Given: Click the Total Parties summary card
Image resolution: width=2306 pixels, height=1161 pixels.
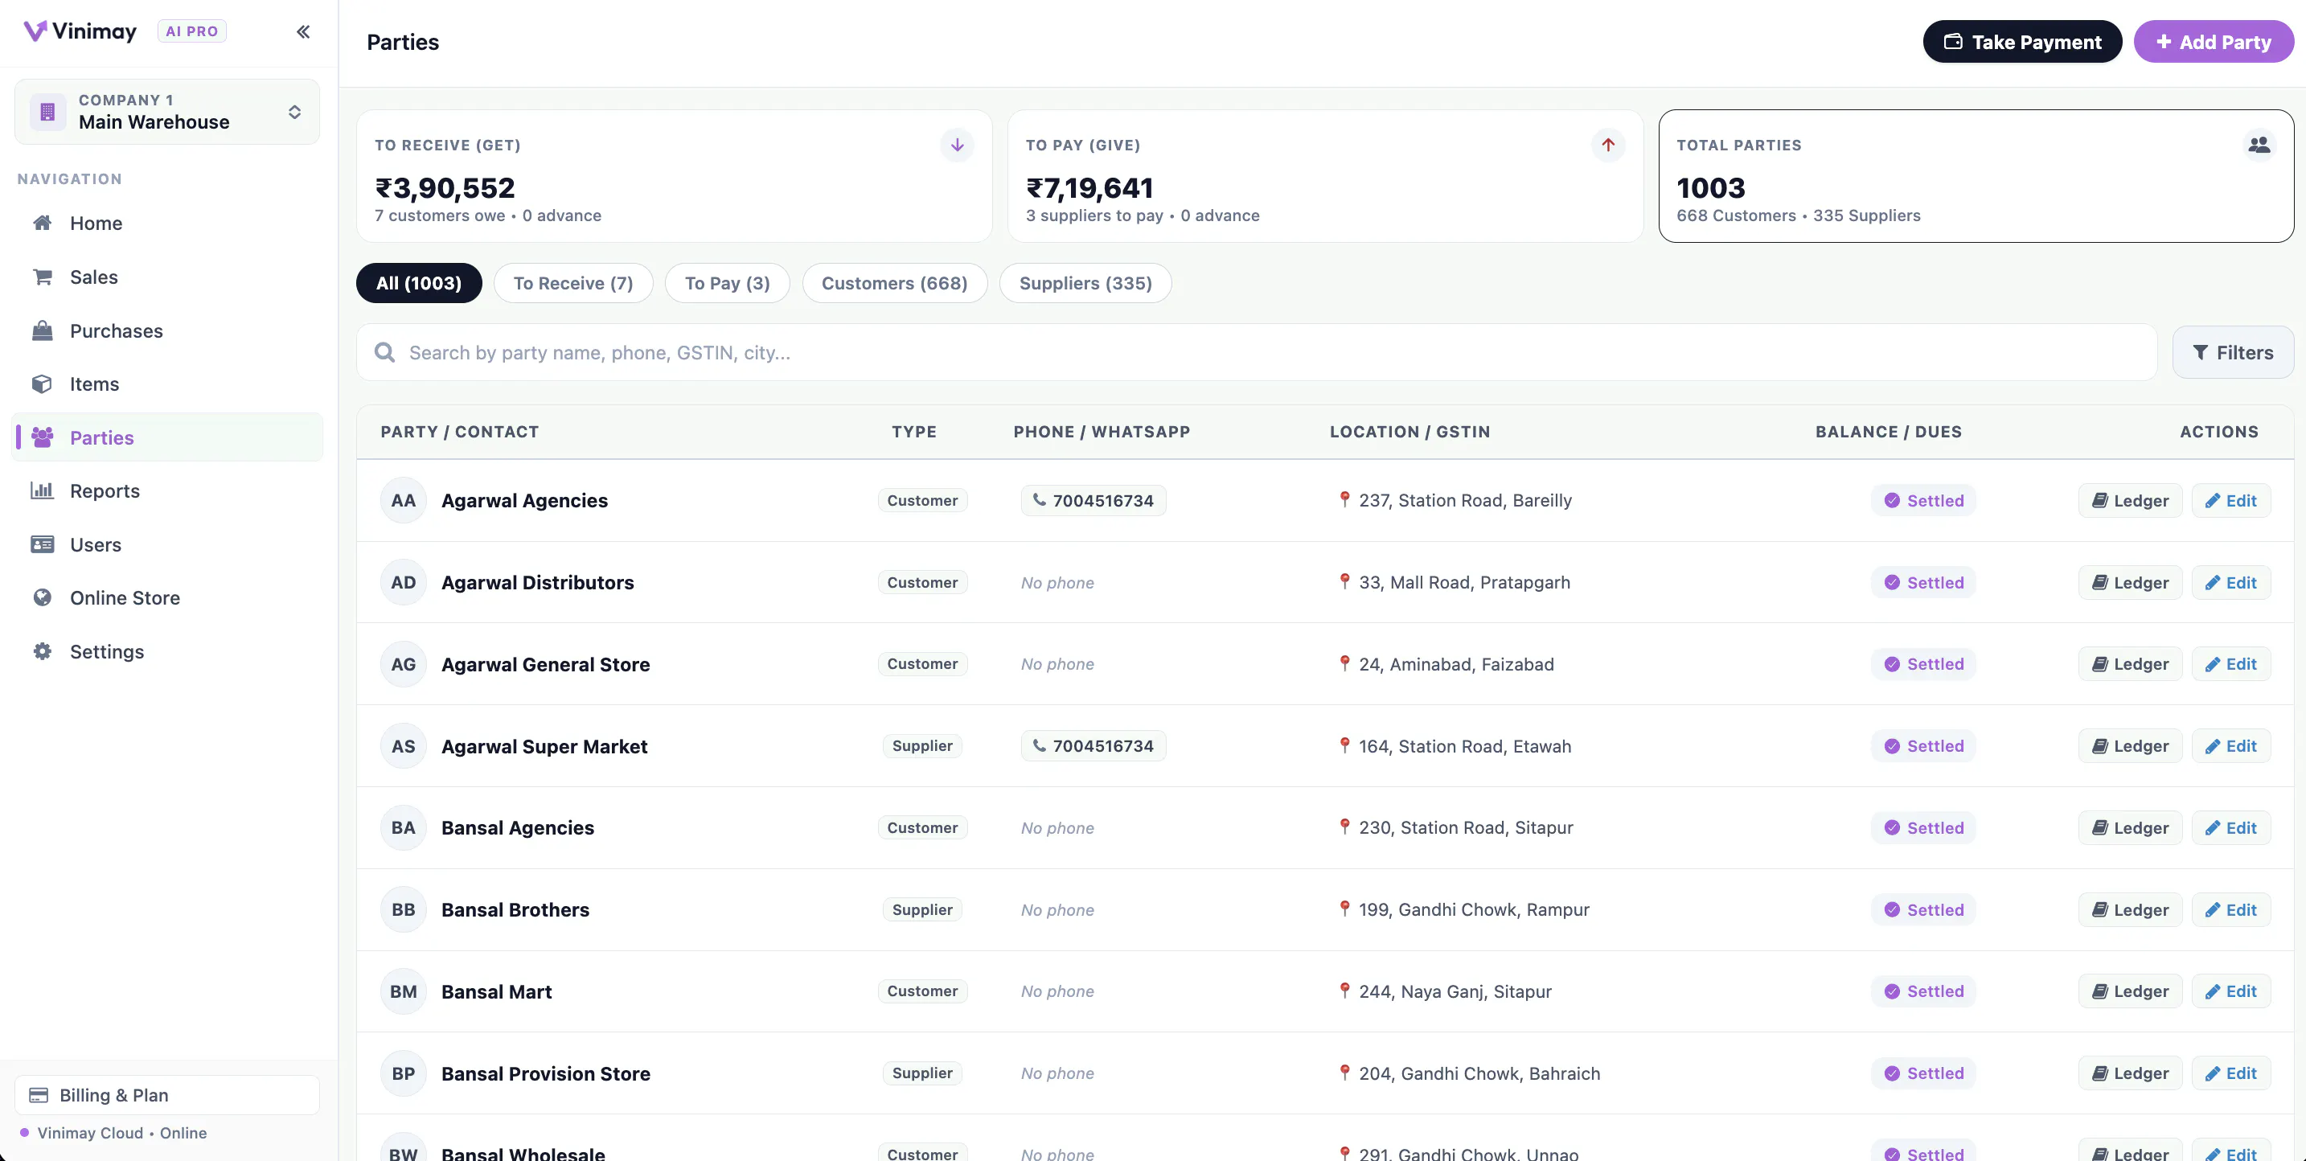Looking at the screenshot, I should [1976, 176].
